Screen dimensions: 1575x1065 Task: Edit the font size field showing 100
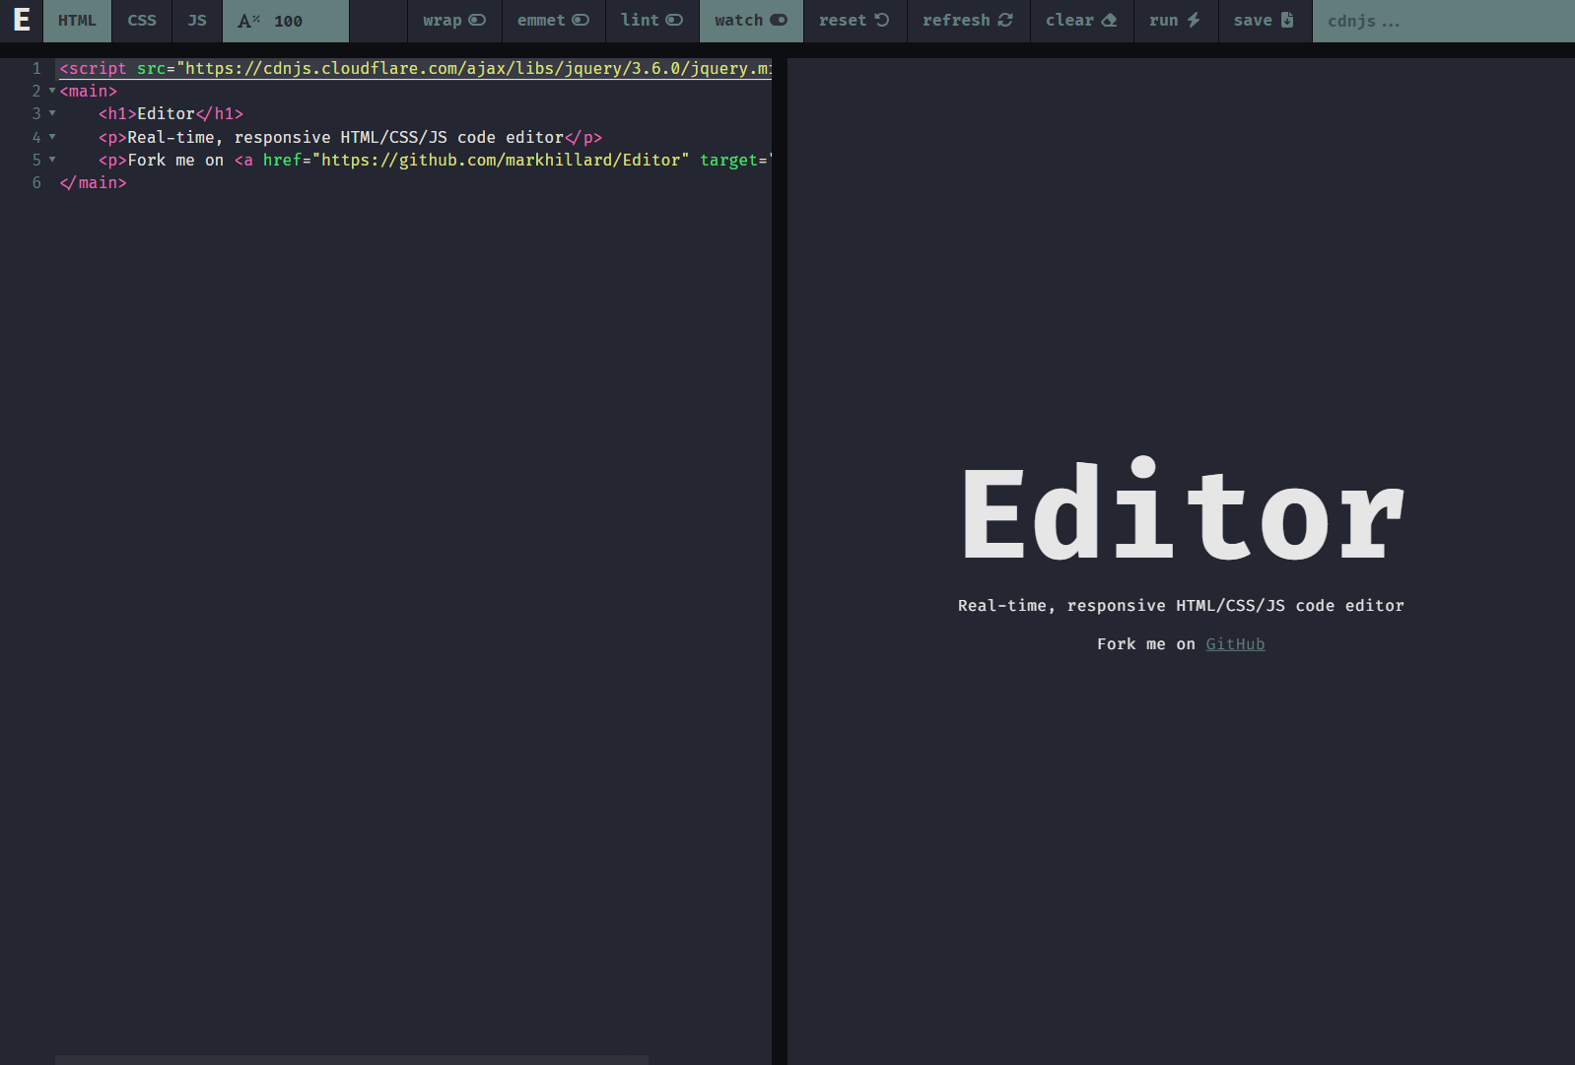click(308, 21)
